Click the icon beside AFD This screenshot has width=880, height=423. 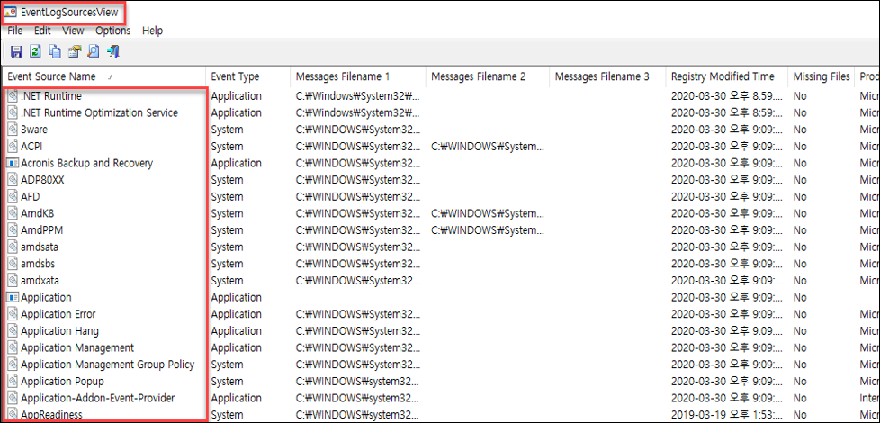tap(13, 197)
